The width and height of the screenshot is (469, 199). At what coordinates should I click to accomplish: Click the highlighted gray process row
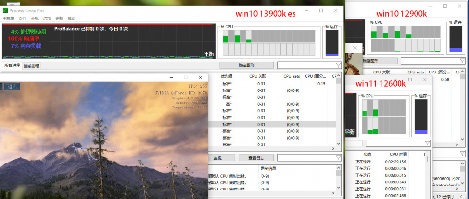(x=272, y=125)
